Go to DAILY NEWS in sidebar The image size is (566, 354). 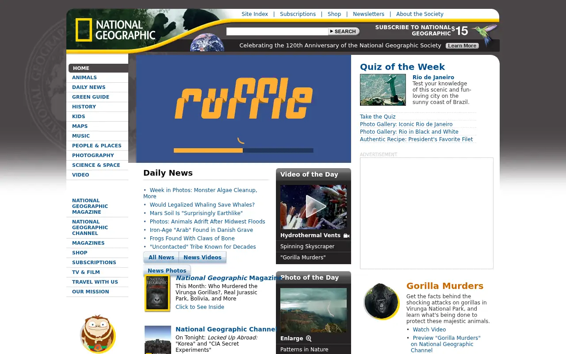tap(89, 87)
